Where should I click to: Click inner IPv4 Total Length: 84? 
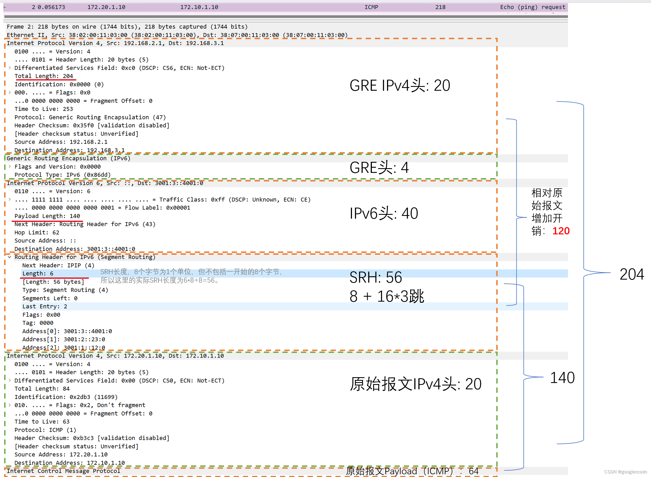[42, 389]
